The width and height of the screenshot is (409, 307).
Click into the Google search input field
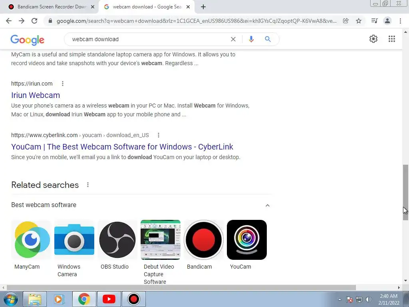pyautogui.click(x=149, y=39)
